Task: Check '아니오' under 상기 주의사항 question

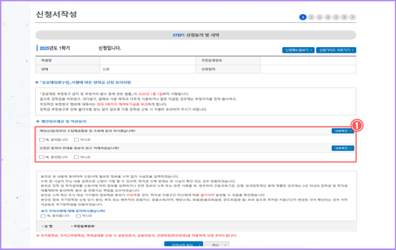Action: [78, 216]
